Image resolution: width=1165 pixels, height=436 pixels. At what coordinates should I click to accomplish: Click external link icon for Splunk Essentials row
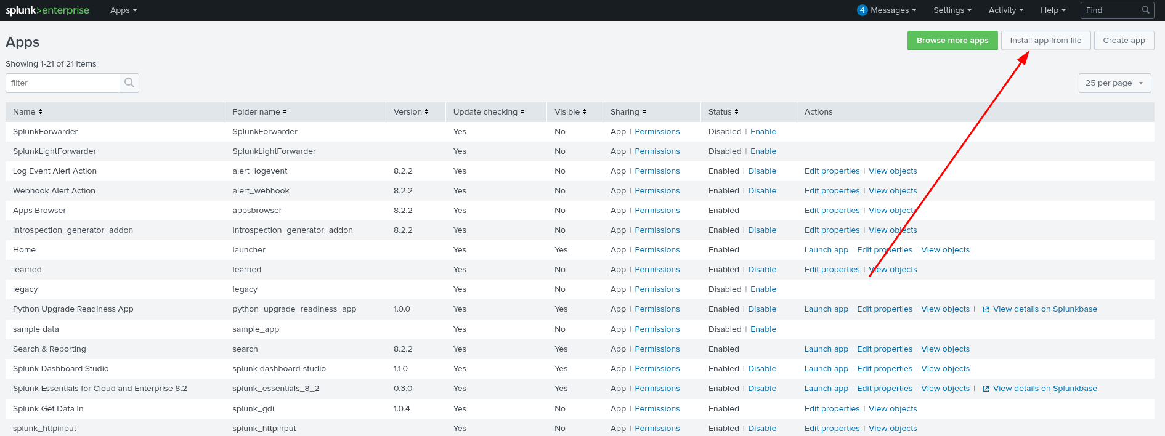(986, 389)
